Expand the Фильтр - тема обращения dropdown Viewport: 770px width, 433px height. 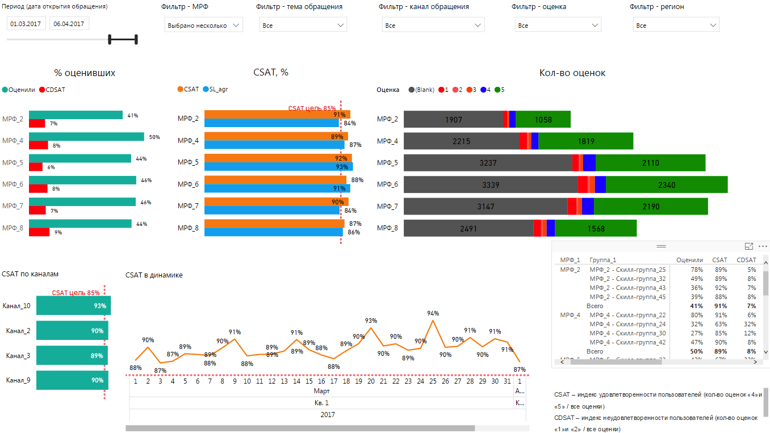pyautogui.click(x=303, y=25)
